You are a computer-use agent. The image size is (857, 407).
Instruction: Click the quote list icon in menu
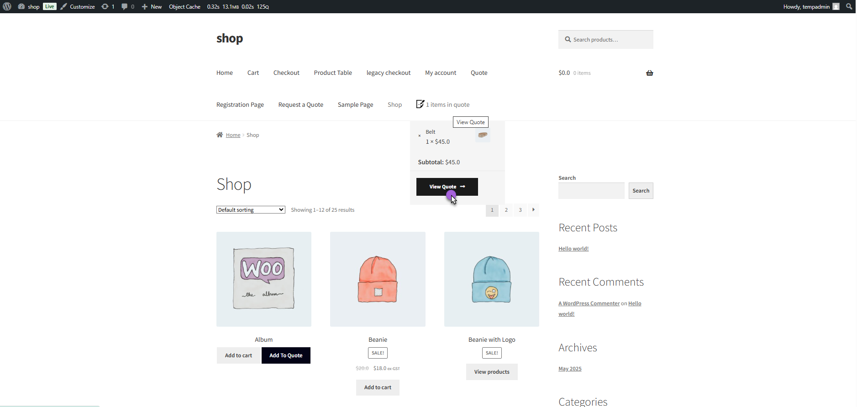(420, 104)
